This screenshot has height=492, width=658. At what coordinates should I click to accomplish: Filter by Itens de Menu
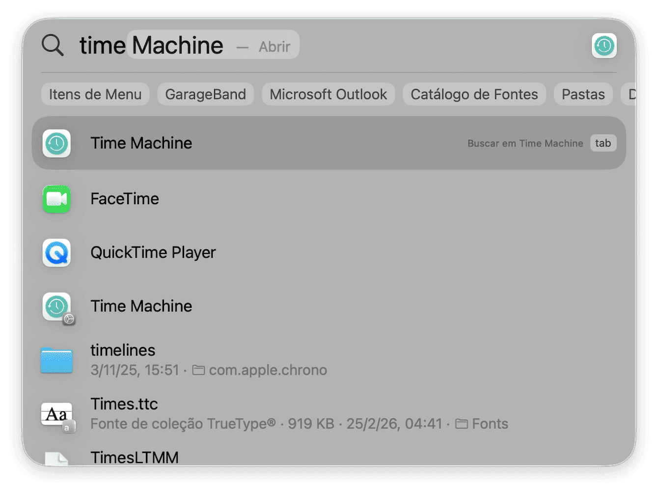coord(95,94)
